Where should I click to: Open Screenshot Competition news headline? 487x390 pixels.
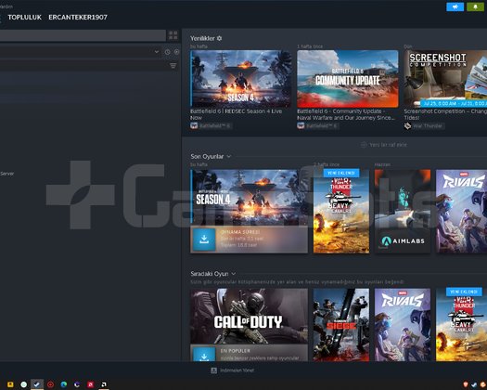[x=445, y=114]
